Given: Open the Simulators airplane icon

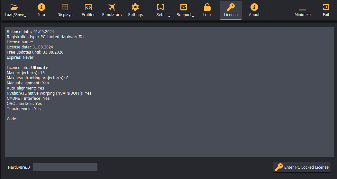Looking at the screenshot, I should pos(112,7).
